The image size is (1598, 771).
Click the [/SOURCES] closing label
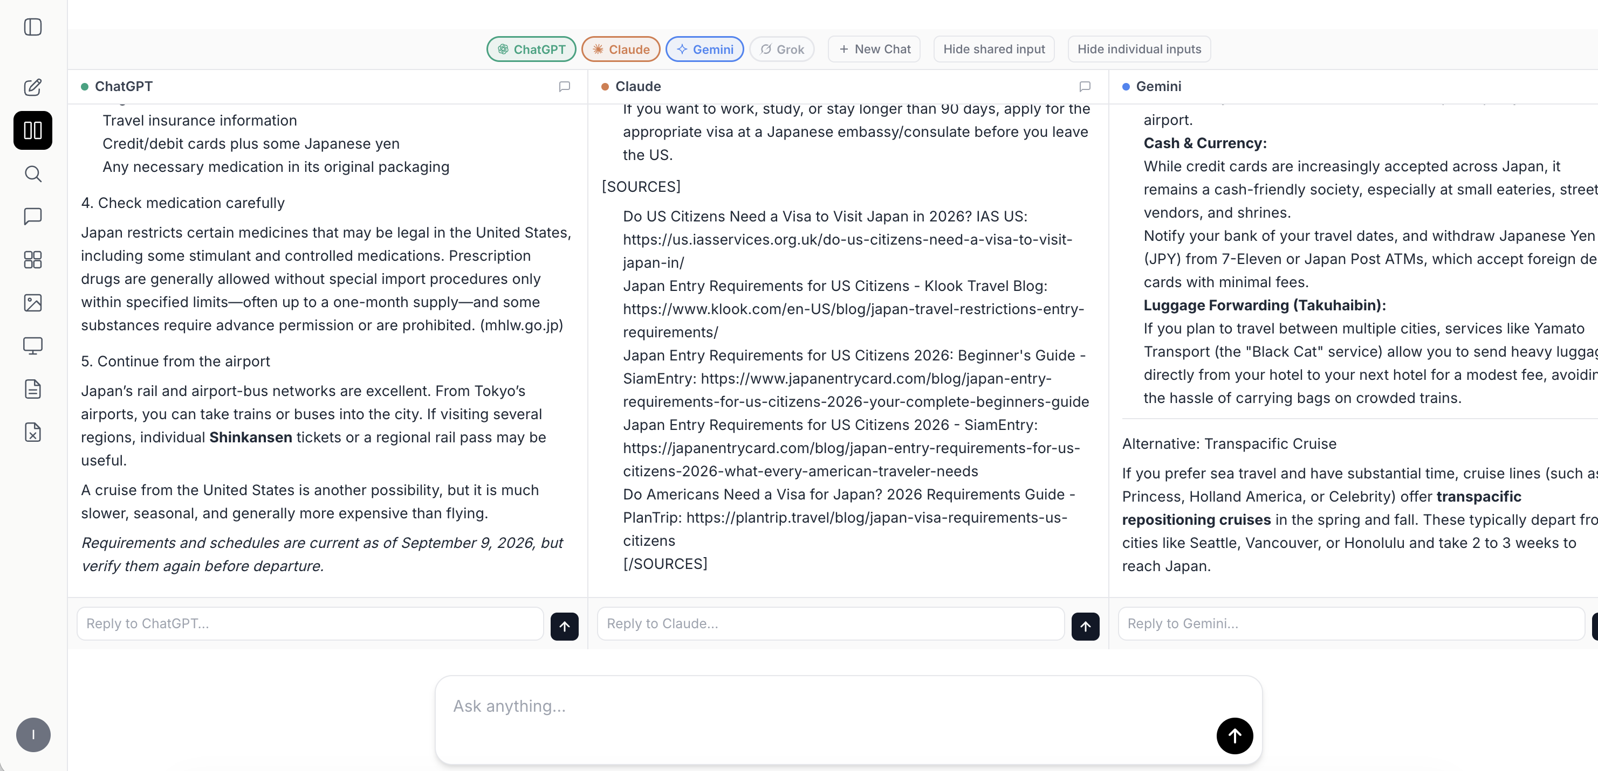pyautogui.click(x=665, y=564)
